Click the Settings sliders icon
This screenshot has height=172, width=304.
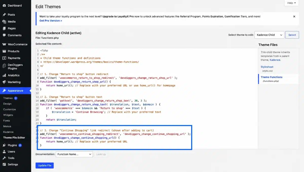tap(4, 164)
